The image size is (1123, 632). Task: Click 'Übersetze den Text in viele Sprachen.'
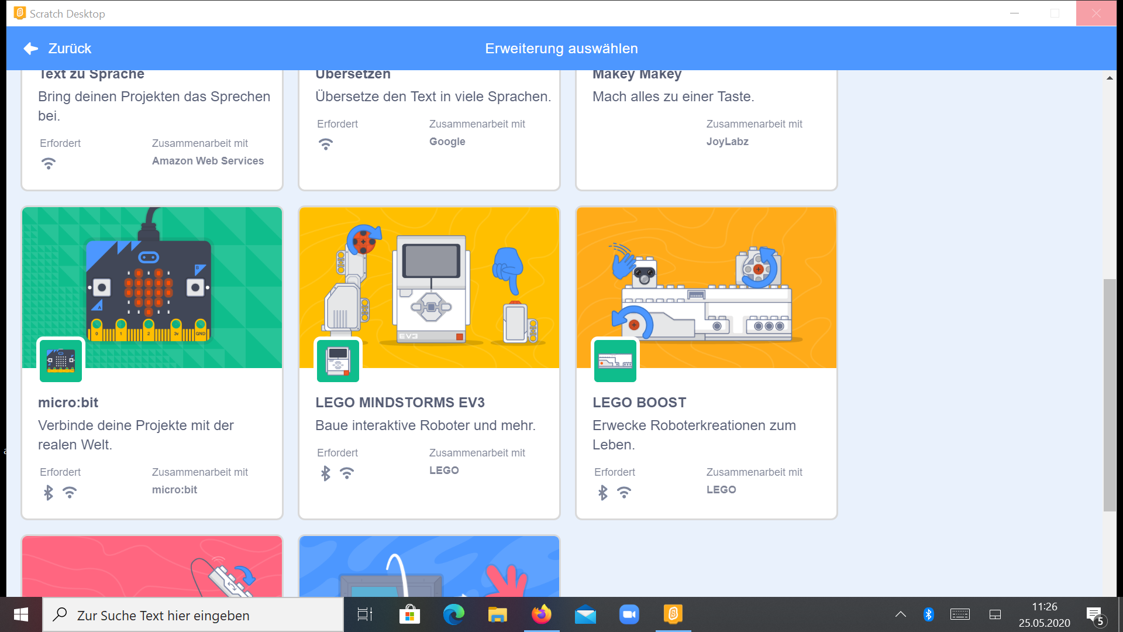[433, 97]
